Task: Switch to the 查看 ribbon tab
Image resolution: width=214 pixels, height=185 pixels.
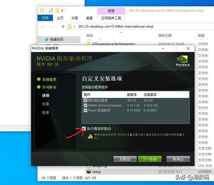Action: 89,18
